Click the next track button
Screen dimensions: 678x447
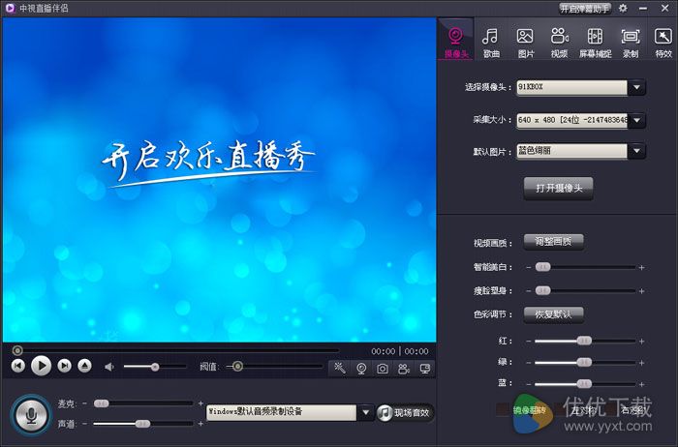coord(65,366)
